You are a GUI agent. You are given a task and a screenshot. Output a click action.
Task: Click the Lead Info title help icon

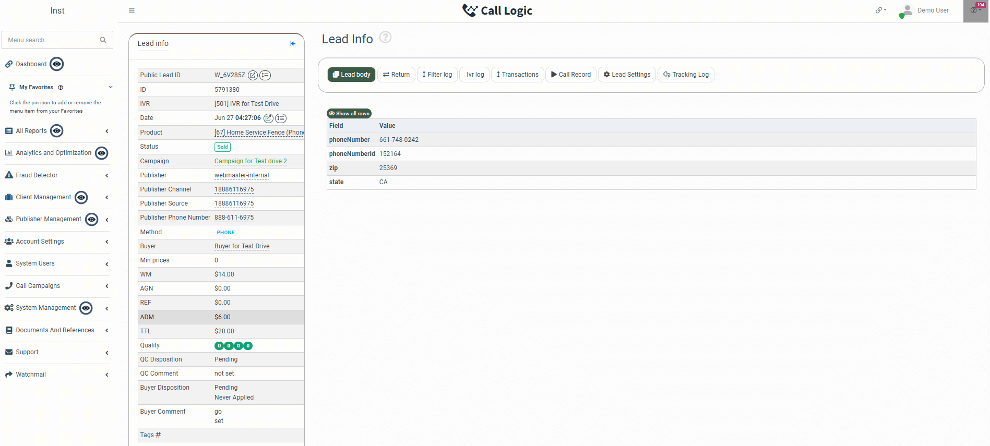click(385, 38)
